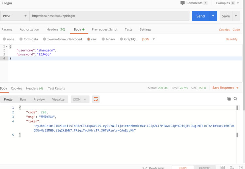Select x-www-form-urlencoded body type
This screenshot has width=245, height=169.
coord(44,39)
